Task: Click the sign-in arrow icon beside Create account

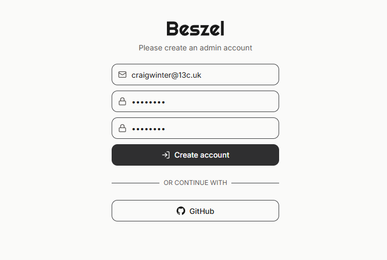Action: point(166,155)
